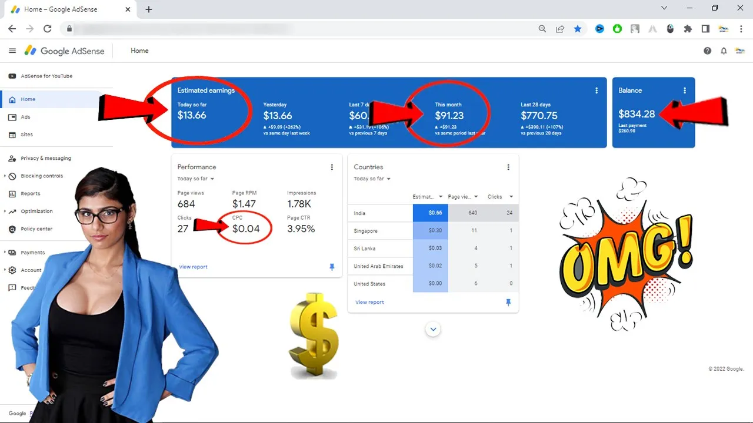
Task: Switch to Home – Google AdSense tab
Action: [71, 9]
